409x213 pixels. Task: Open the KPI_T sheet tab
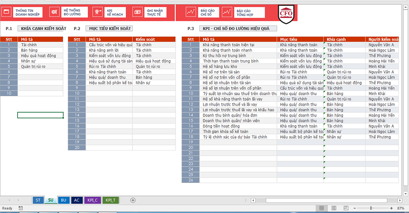pos(110,200)
